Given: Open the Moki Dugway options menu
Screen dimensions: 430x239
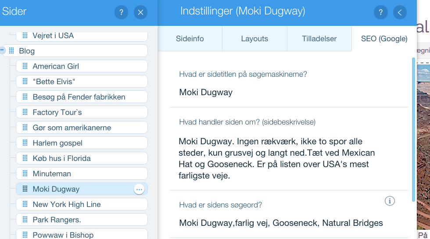Looking at the screenshot, I should [x=139, y=189].
